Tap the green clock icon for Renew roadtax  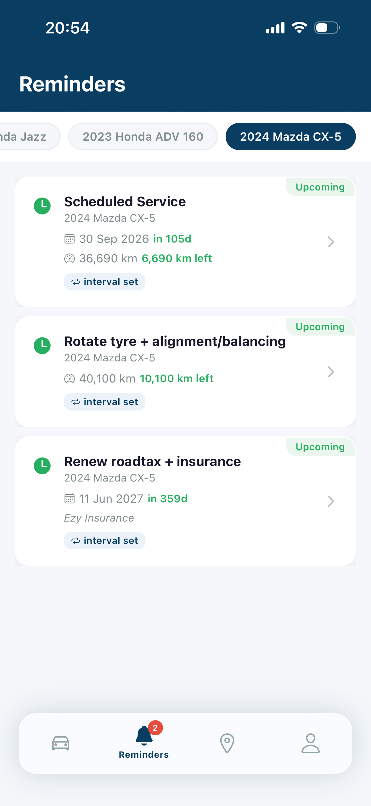[42, 466]
